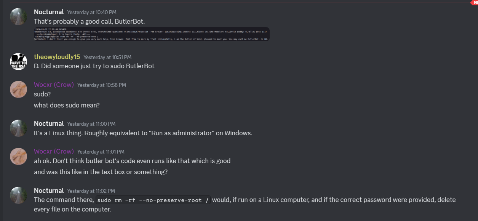This screenshot has width=478, height=221.
Task: Click Nocturnal's avatar beside the 11:00 PM message
Action: pyautogui.click(x=18, y=128)
